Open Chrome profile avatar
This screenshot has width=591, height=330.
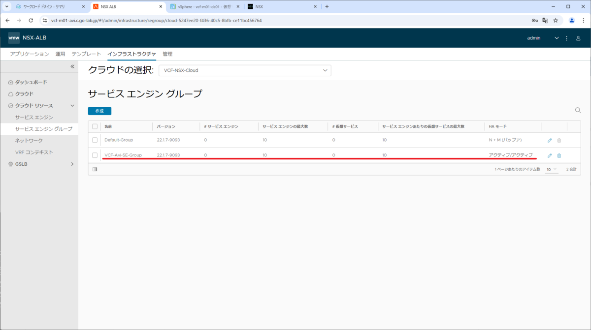572,21
